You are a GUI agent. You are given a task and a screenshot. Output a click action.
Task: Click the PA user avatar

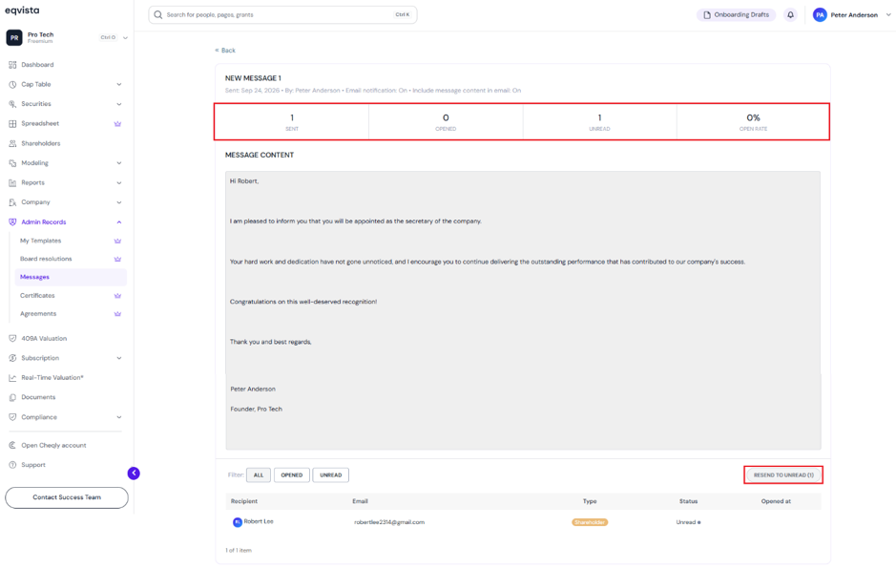tap(820, 15)
